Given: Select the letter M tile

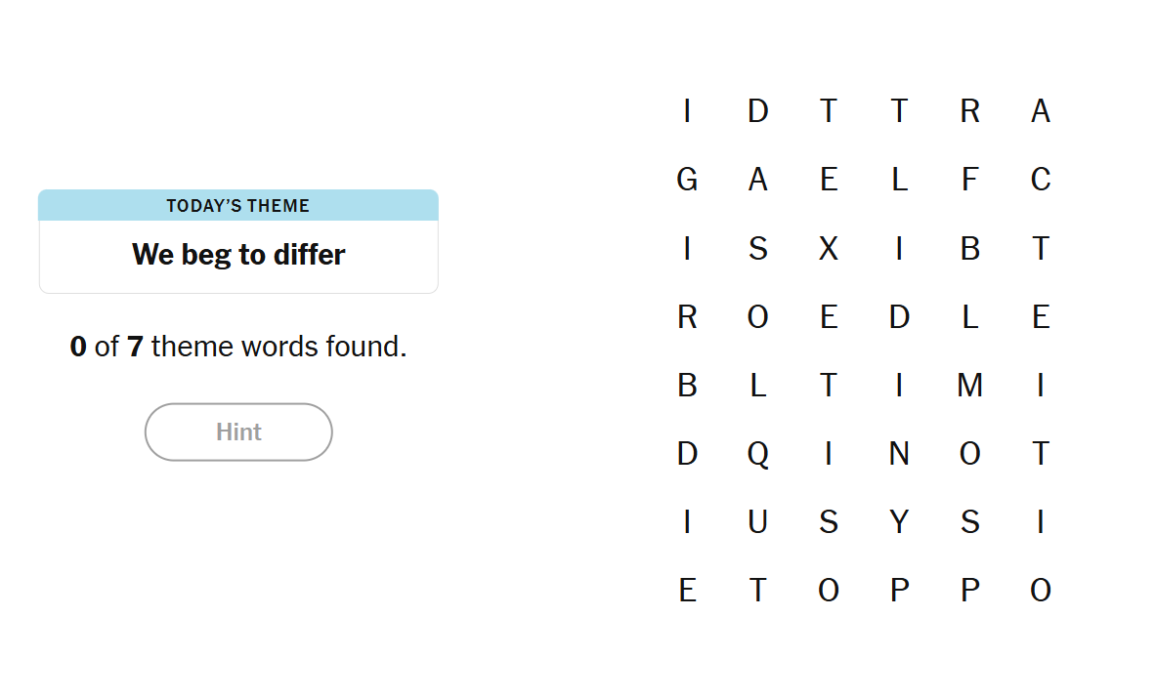Looking at the screenshot, I should (x=969, y=386).
